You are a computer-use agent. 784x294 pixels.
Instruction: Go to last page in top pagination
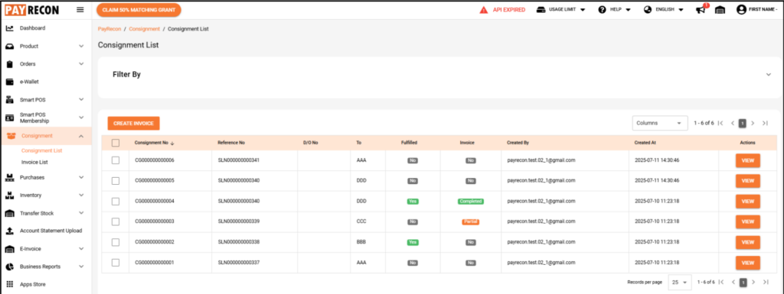pyautogui.click(x=765, y=123)
